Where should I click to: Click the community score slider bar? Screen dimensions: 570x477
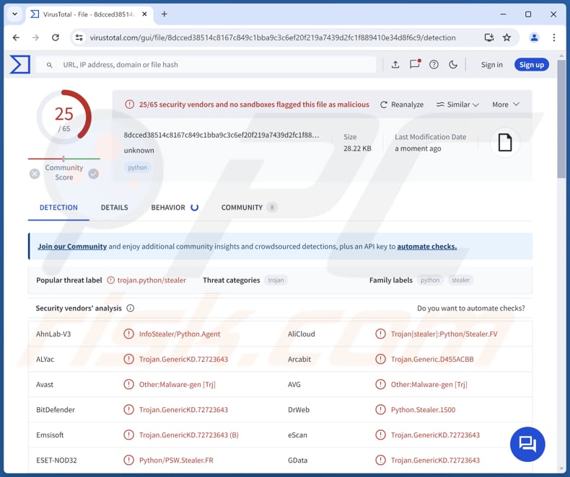pos(63,159)
